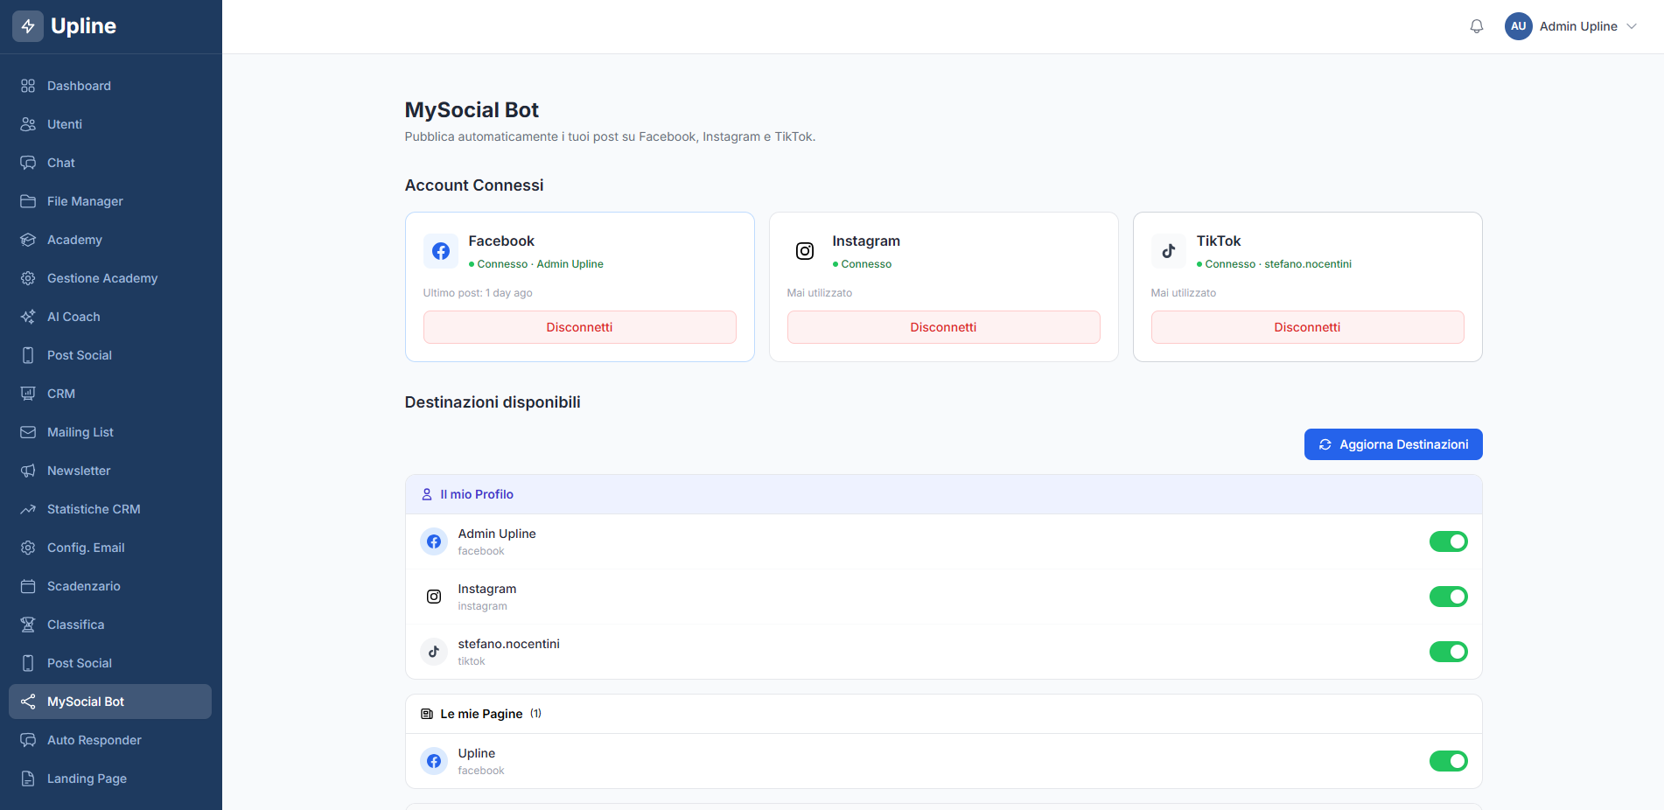Click the Config. Email gear icon
1664x810 pixels.
click(28, 548)
